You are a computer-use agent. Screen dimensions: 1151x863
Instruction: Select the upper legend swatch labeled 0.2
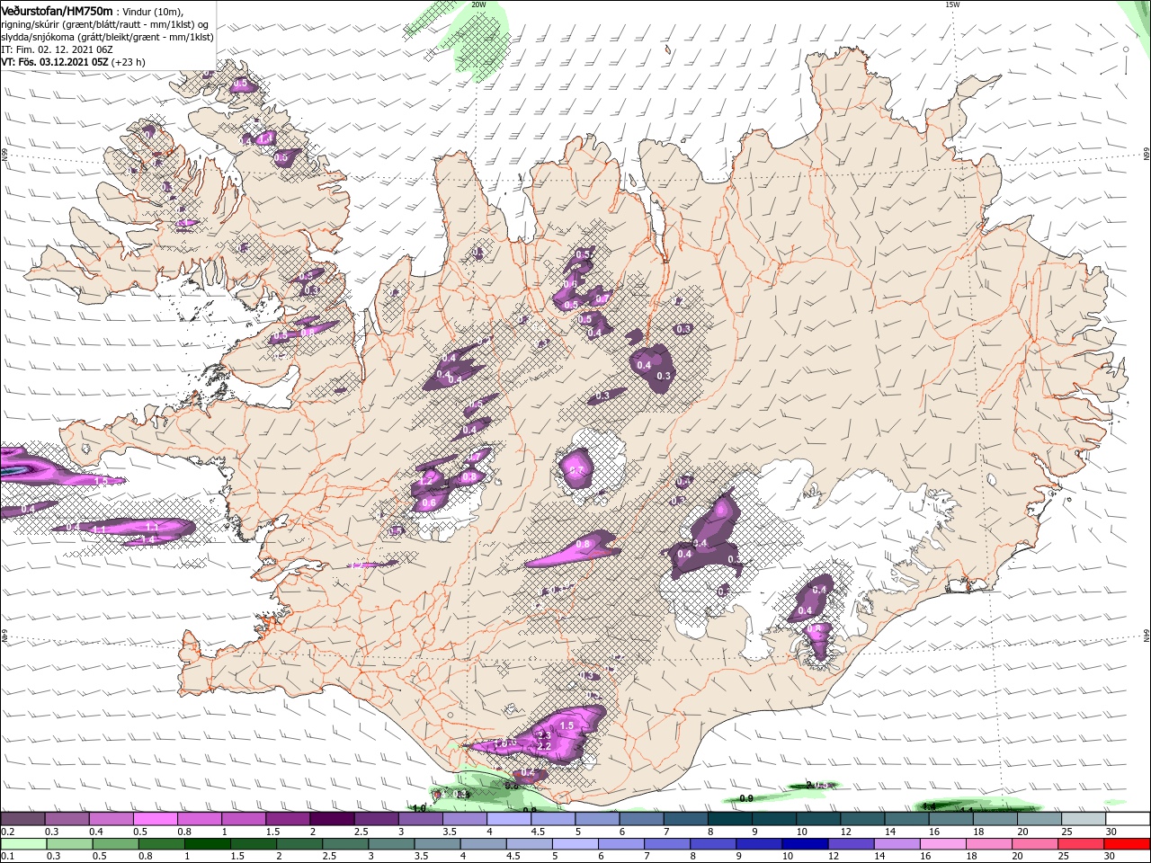point(22,819)
